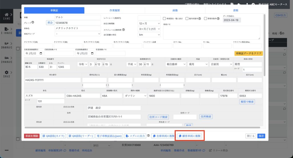Click the 設定 gear icon in sidebar

(x=6, y=73)
